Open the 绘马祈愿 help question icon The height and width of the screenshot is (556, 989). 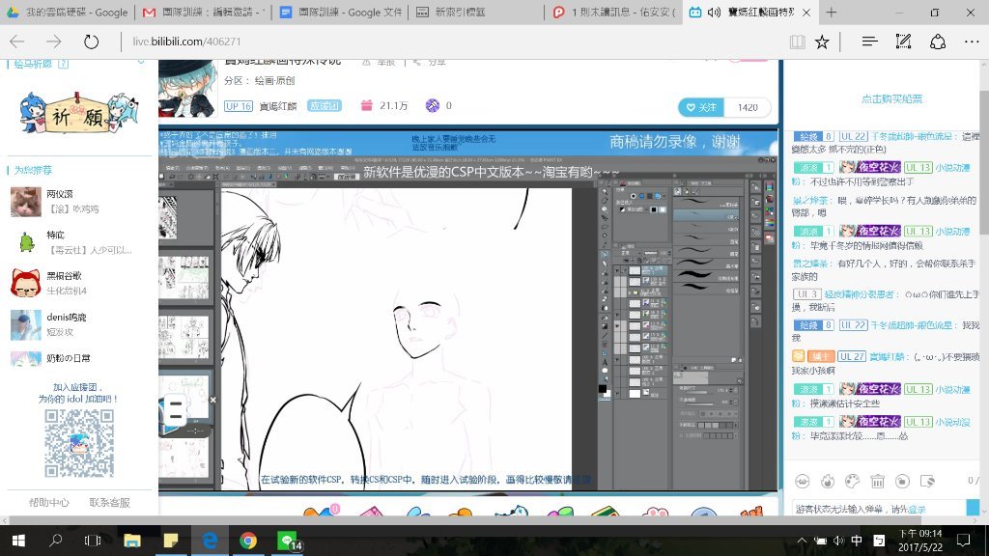[x=63, y=64]
